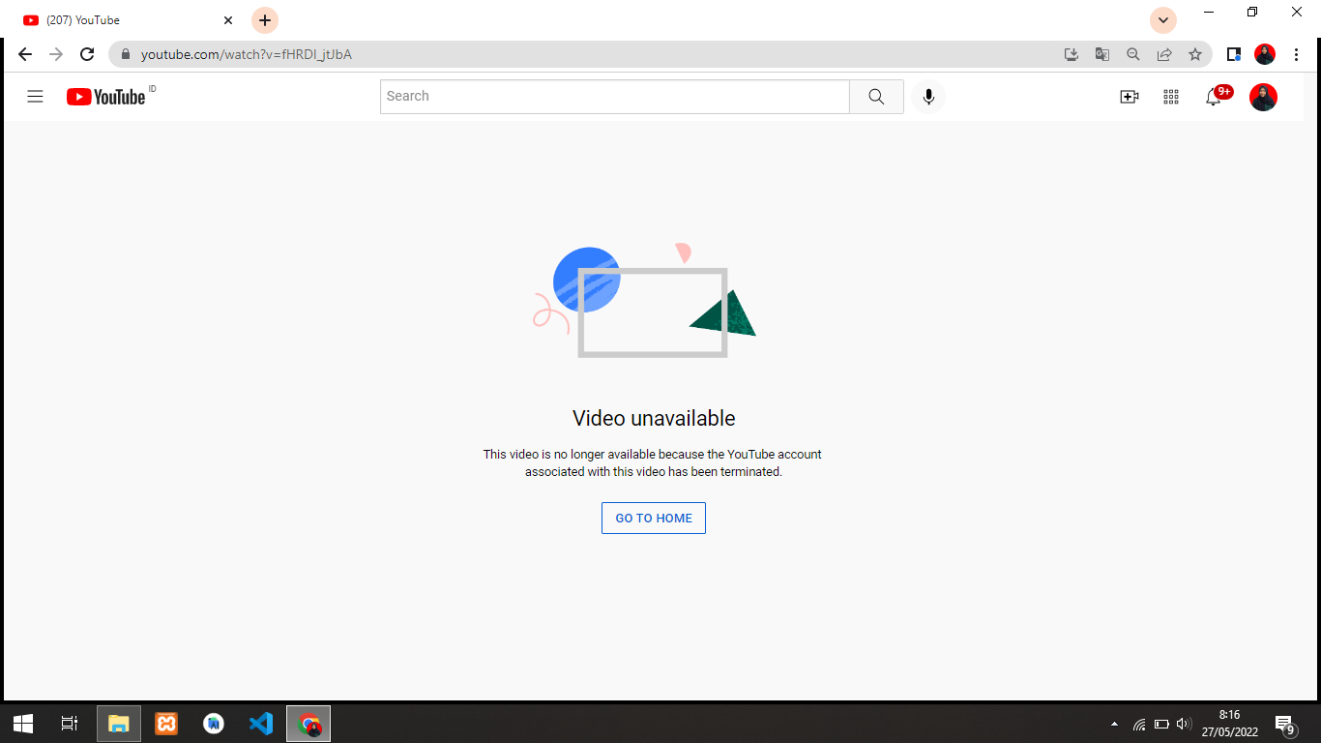Open Chrome's three-dot menu
Screen dimensions: 1321x743
1296,54
